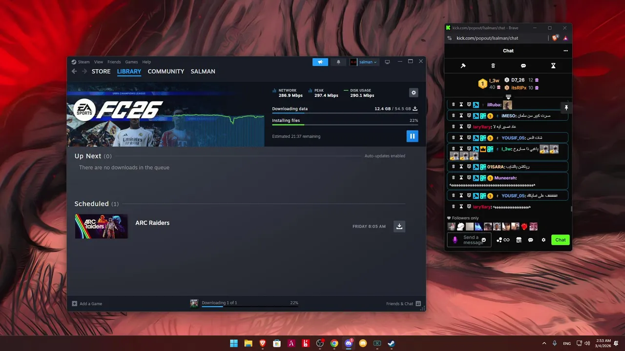Click speech bubble icon in chat toolbar
Image resolution: width=625 pixels, height=351 pixels.
click(x=523, y=66)
